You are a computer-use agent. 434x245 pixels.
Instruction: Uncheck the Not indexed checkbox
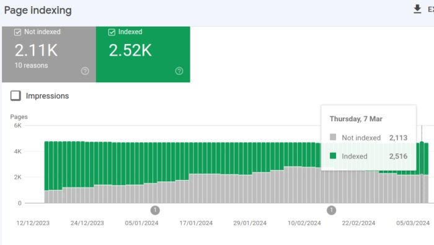coord(17,32)
